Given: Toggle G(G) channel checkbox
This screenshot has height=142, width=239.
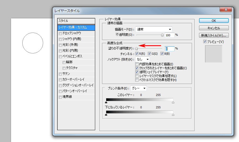Looking at the screenshot, I should coord(149,54).
